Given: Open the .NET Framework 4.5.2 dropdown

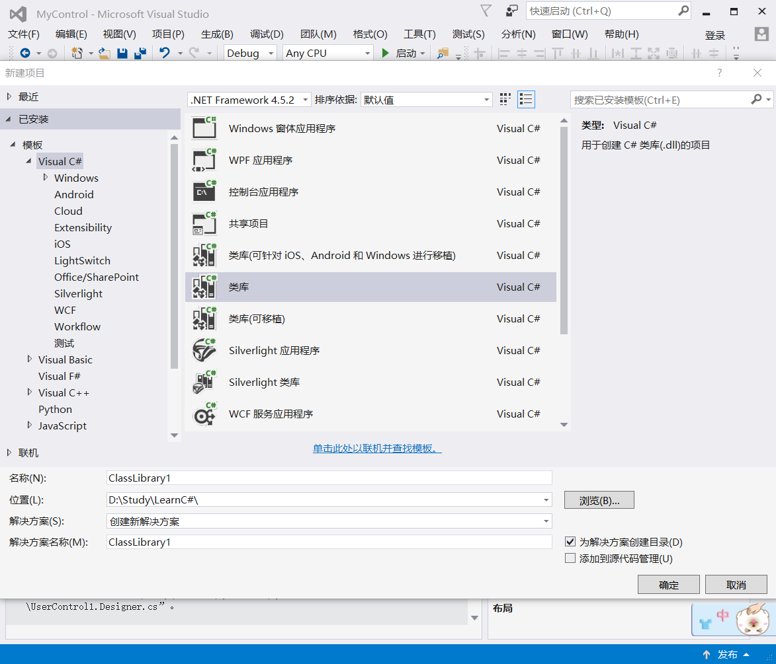Looking at the screenshot, I should (x=304, y=98).
